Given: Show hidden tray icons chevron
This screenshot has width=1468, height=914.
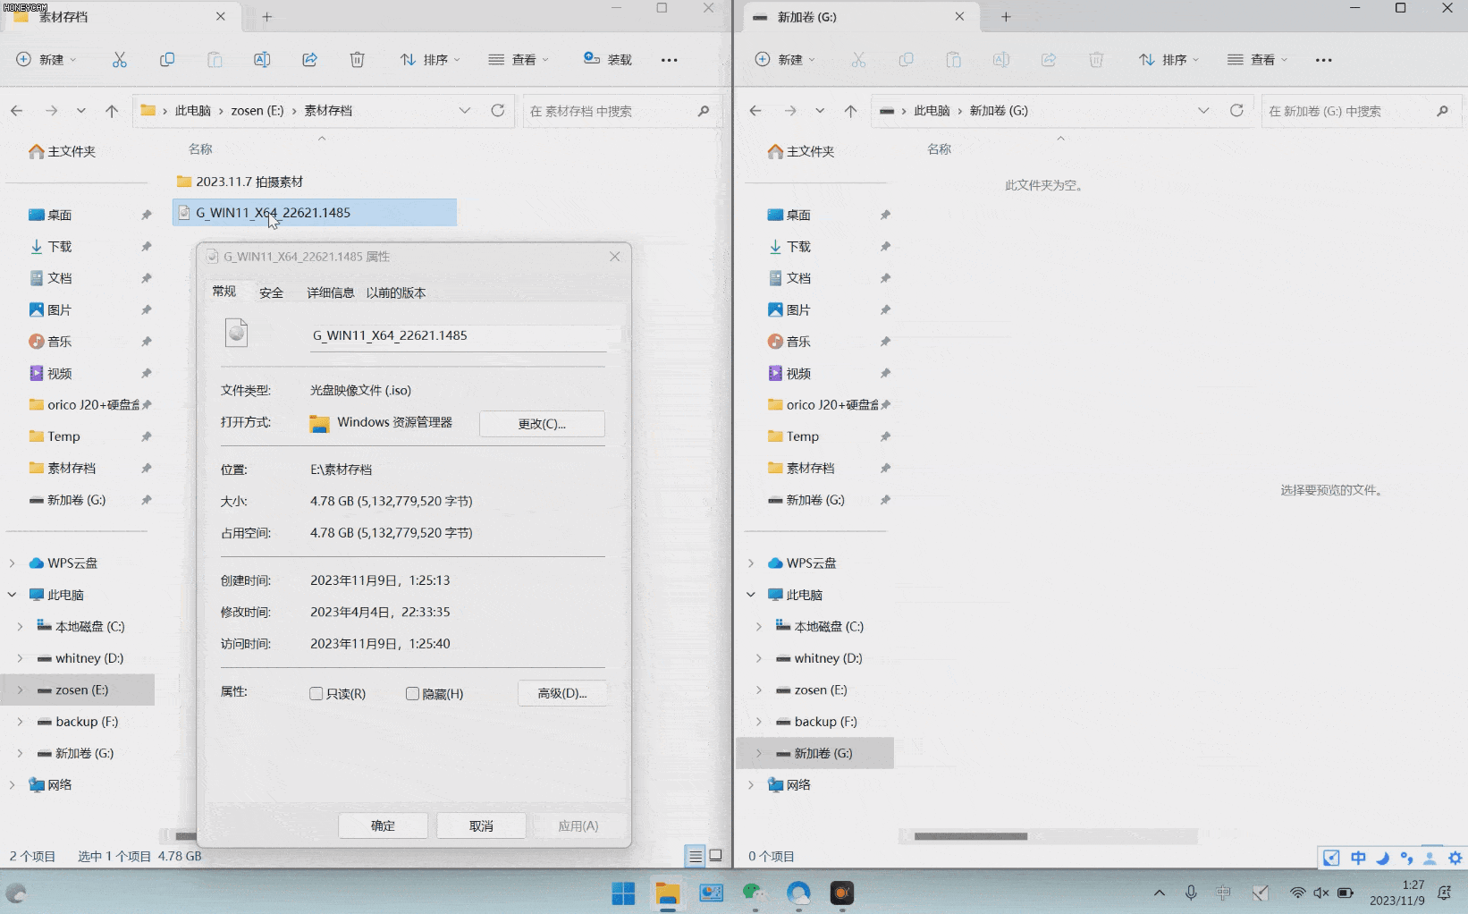Looking at the screenshot, I should 1160,893.
